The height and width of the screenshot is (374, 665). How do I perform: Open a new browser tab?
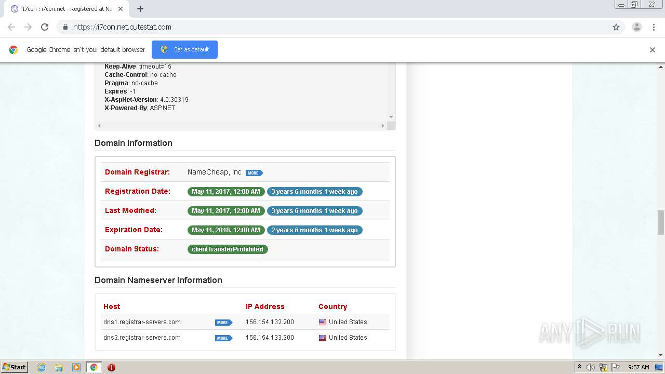[140, 9]
